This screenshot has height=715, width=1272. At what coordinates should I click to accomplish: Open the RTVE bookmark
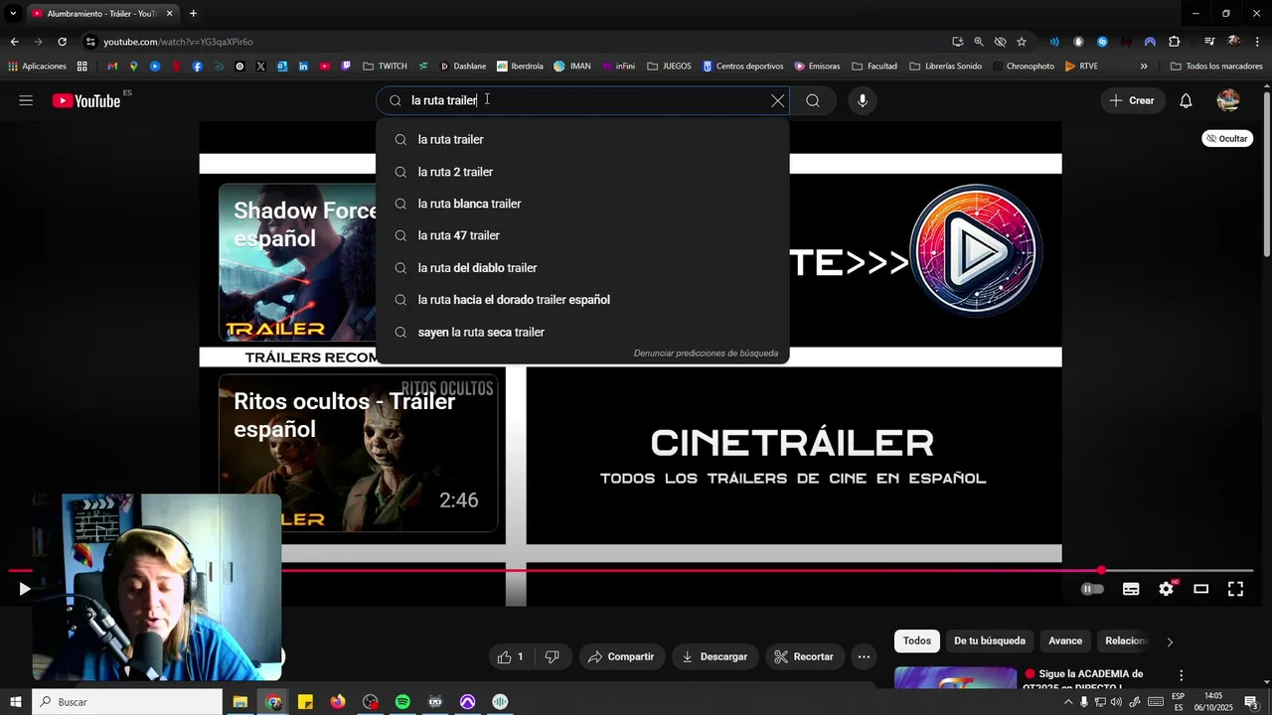tap(1081, 67)
